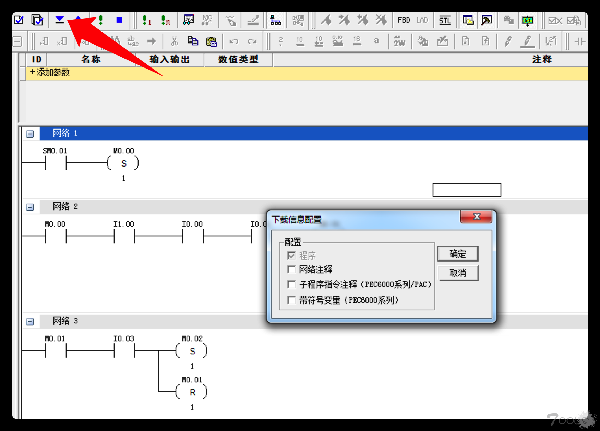The height and width of the screenshot is (431, 600).
Task: Click the blue download-to-PLC arrow icon
Action: tap(60, 20)
